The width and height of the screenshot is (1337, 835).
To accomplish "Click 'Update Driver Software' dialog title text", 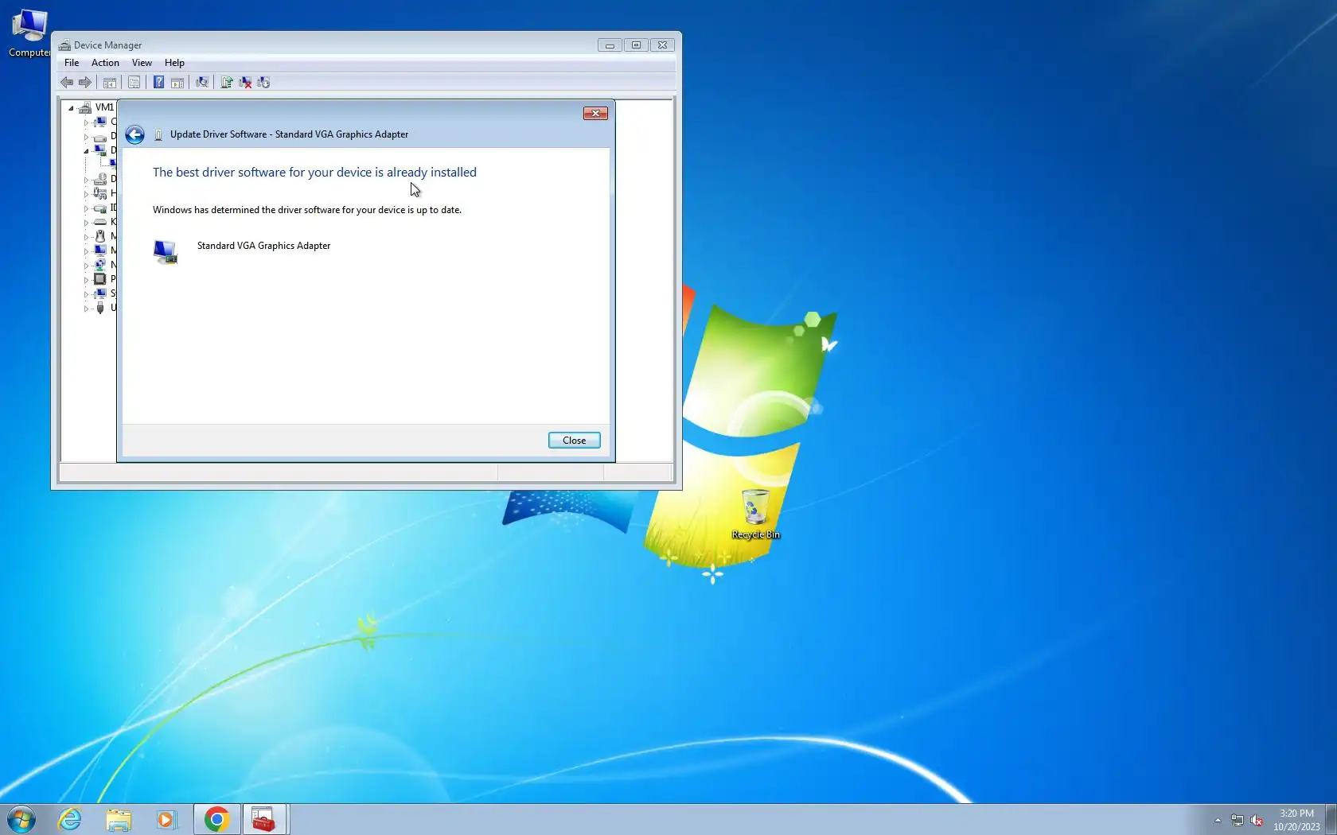I will click(289, 134).
